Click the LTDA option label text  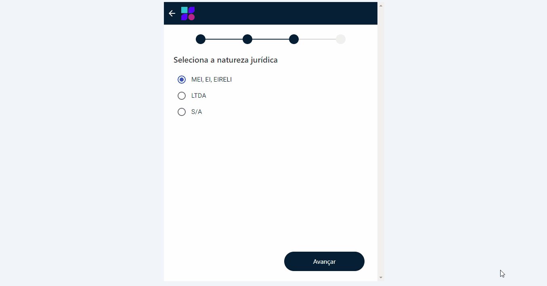[198, 95]
